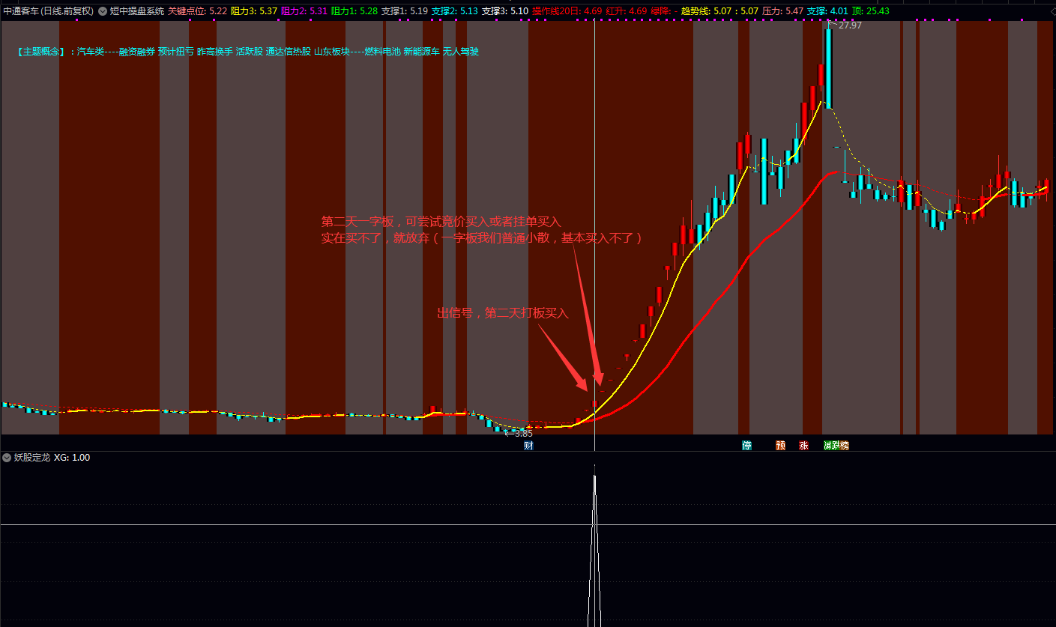The image size is (1056, 627).
Task: Click the 压力: 5.47 value
Action: 782,11
